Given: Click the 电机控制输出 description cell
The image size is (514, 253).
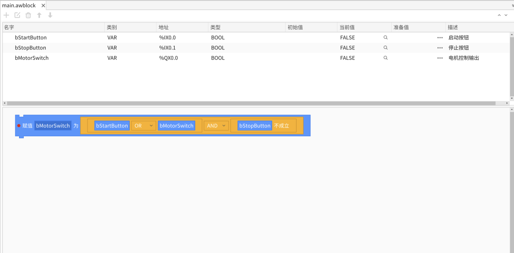Looking at the screenshot, I should [464, 58].
